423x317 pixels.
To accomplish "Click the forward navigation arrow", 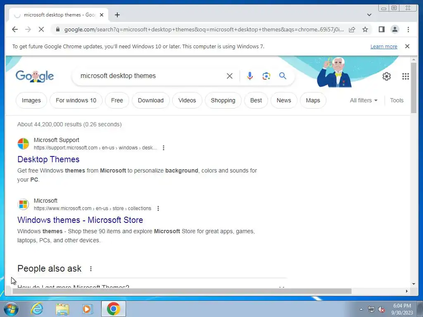I will pos(28,29).
